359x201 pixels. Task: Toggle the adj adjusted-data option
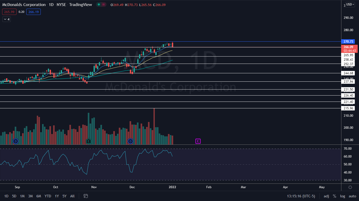(x=326, y=196)
